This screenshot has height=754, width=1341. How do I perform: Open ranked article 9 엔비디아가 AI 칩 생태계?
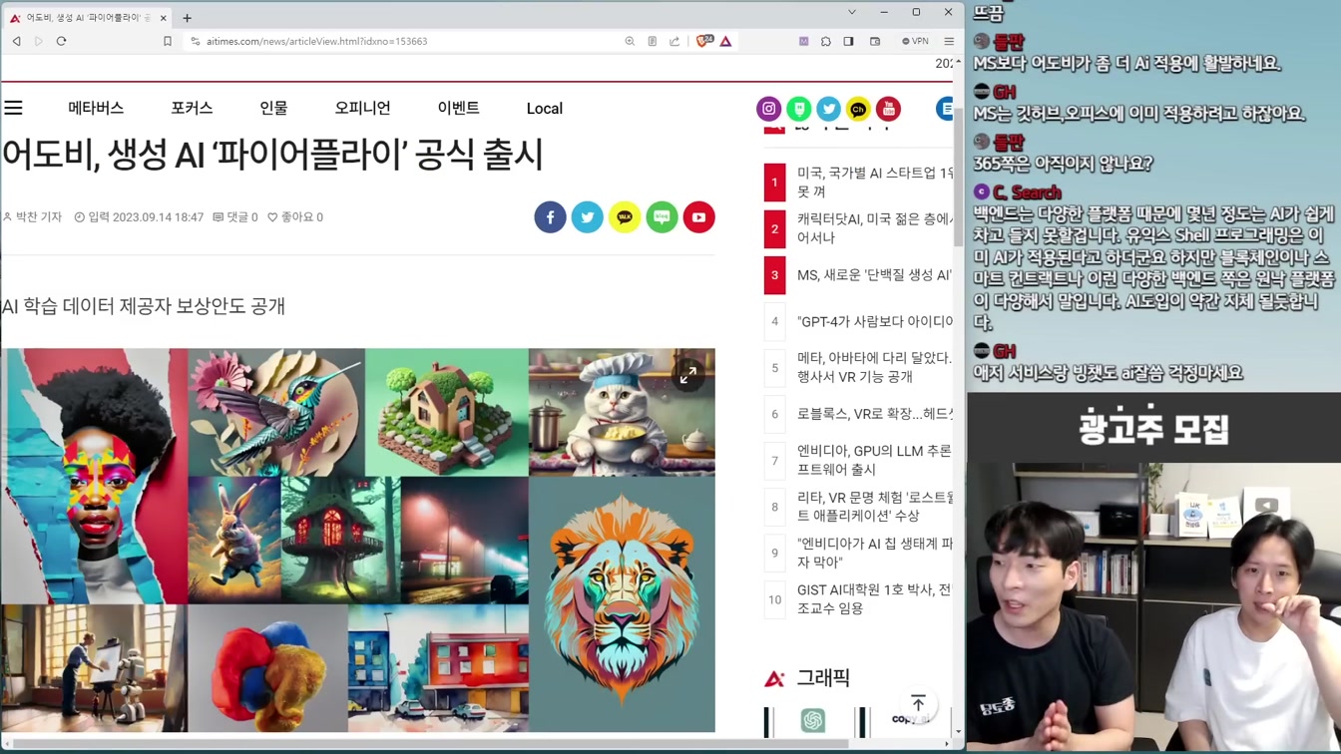[875, 553]
